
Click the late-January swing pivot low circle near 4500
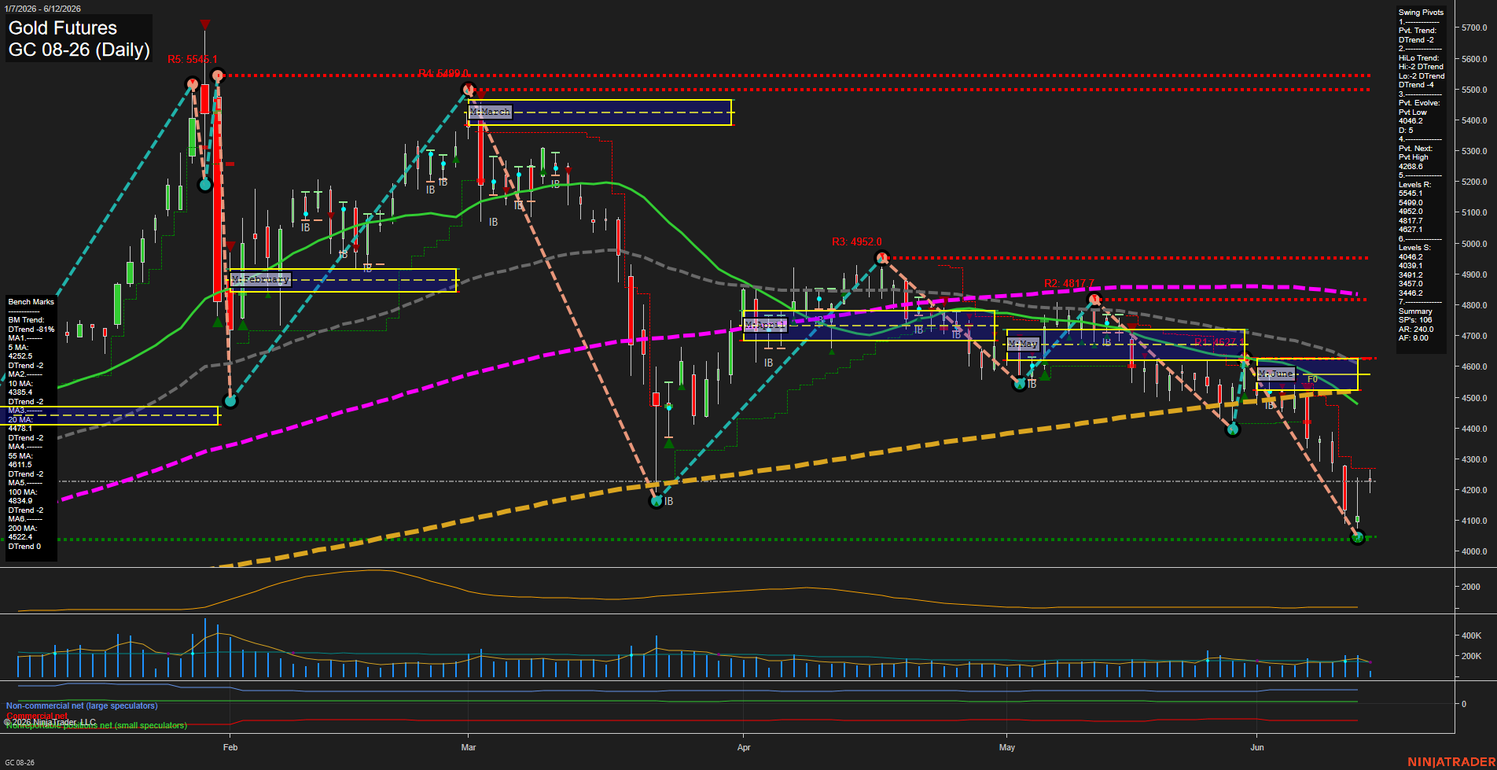(230, 401)
